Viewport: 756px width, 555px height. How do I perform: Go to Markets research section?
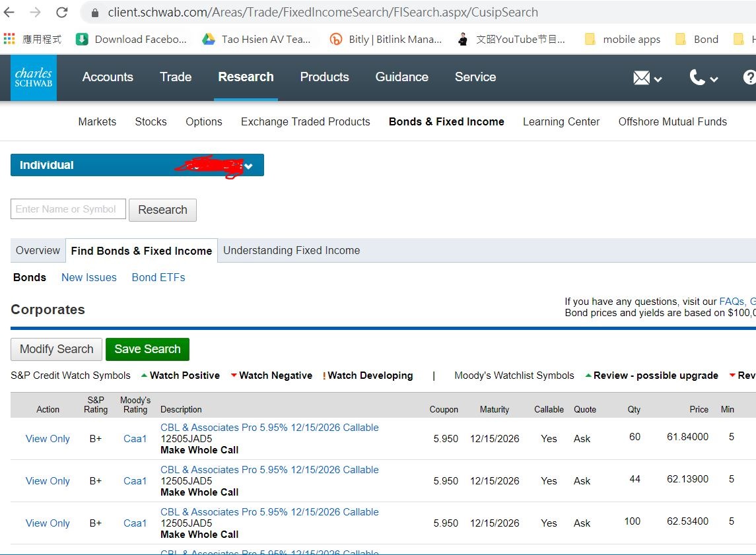(98, 122)
